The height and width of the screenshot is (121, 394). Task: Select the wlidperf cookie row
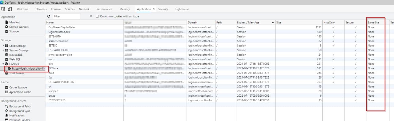tap(219, 91)
